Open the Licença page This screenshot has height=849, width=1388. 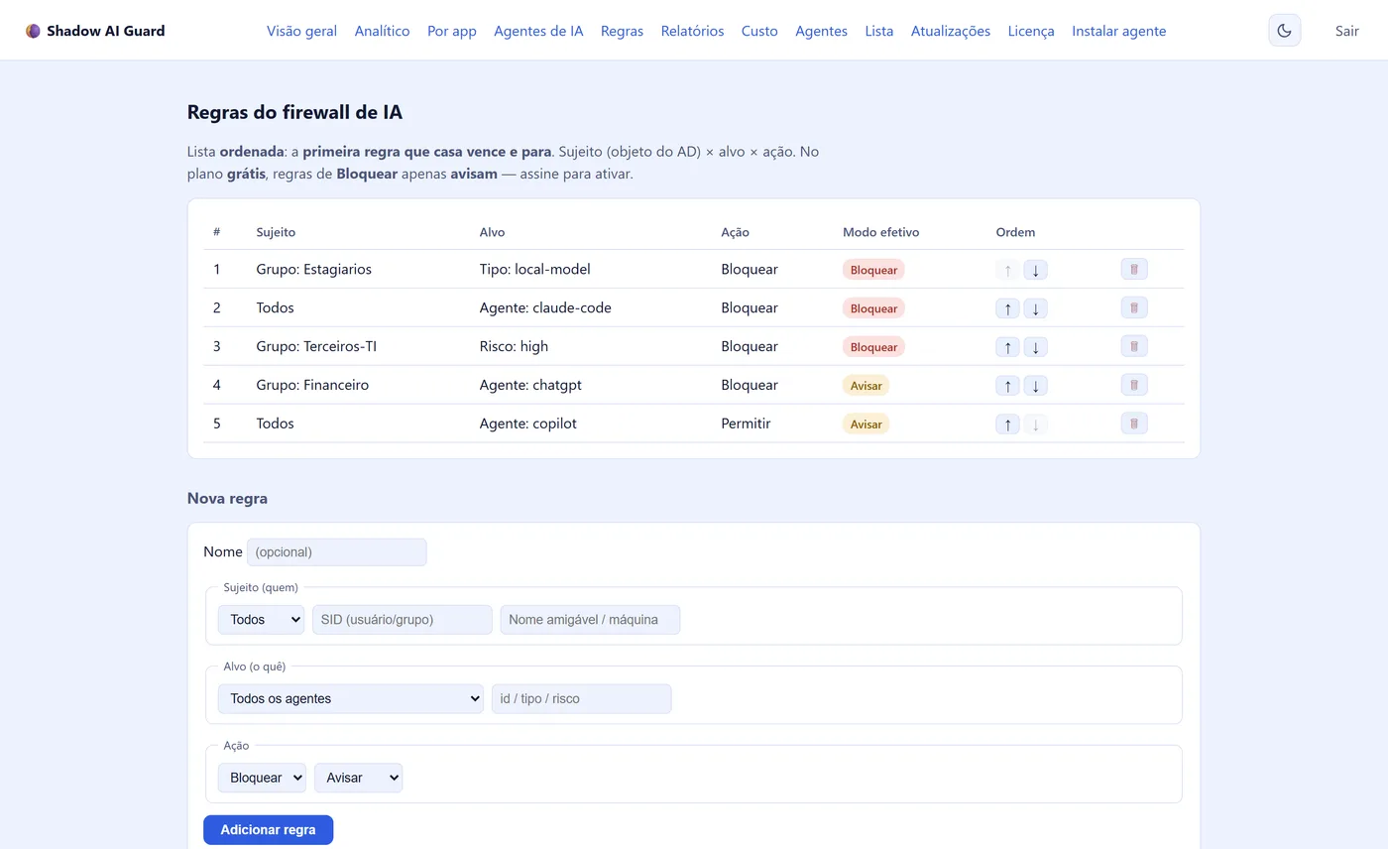1031,31
